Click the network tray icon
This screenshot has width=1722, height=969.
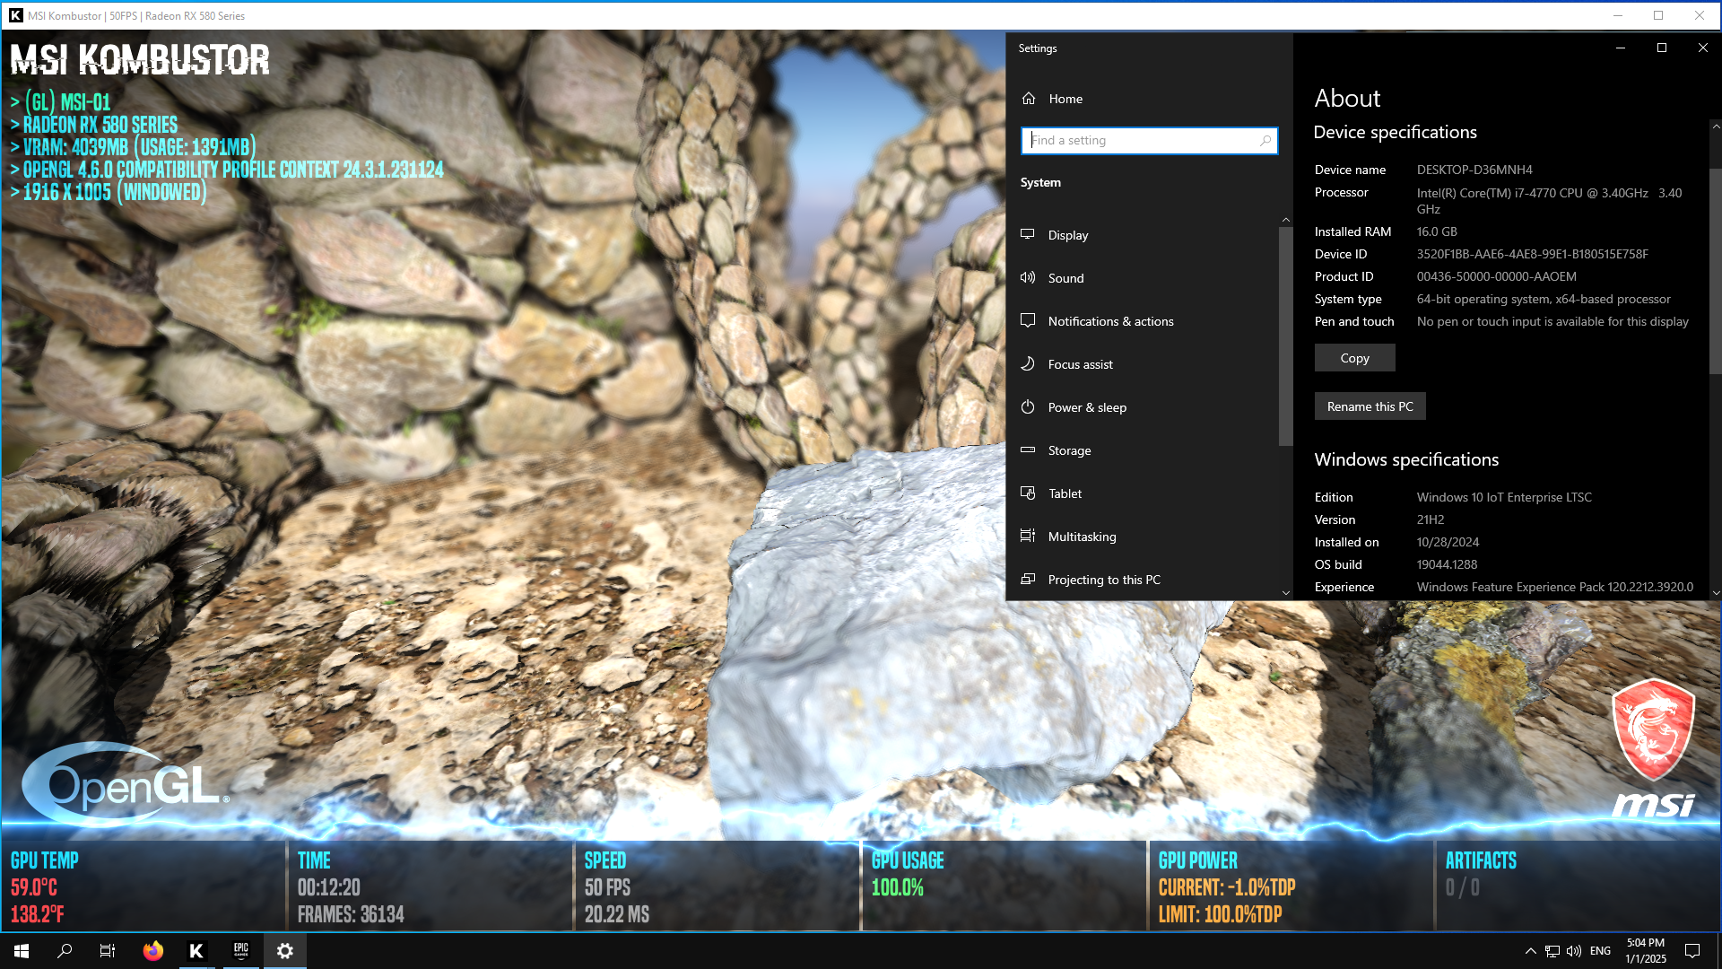click(1552, 951)
